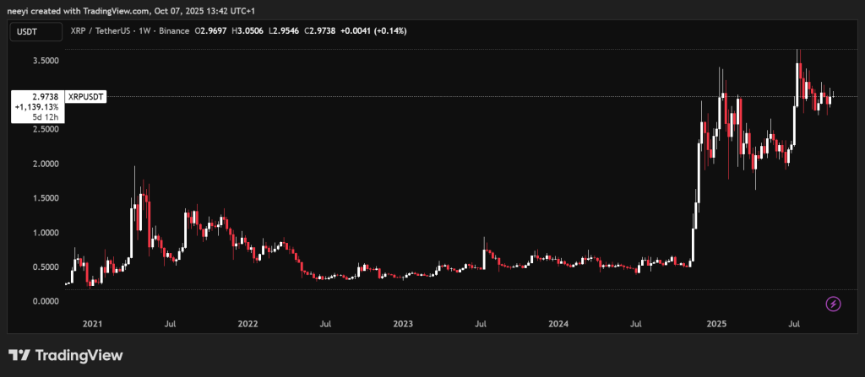This screenshot has height=377, width=865.
Task: Click the 5d 12h countdown label
Action: tap(44, 118)
